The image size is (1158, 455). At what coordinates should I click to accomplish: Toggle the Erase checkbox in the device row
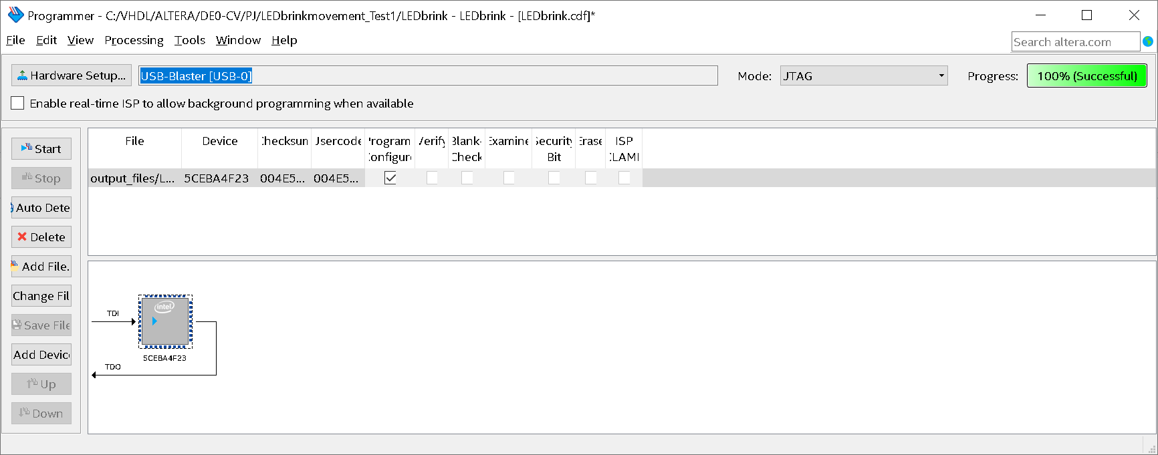pos(591,178)
